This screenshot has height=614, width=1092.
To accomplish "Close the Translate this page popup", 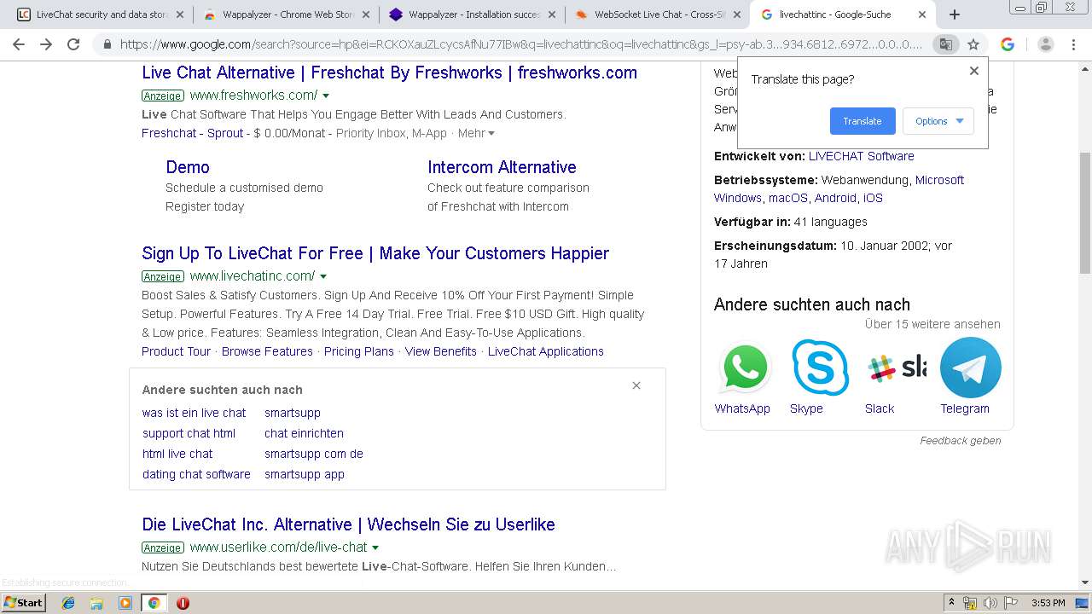I will pyautogui.click(x=974, y=71).
